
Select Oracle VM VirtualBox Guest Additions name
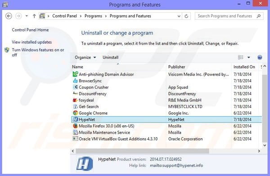(x=118, y=139)
